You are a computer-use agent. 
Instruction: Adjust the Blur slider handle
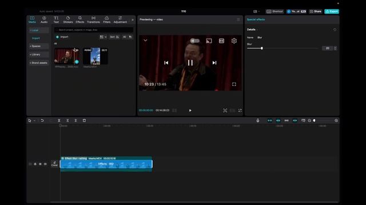262,48
